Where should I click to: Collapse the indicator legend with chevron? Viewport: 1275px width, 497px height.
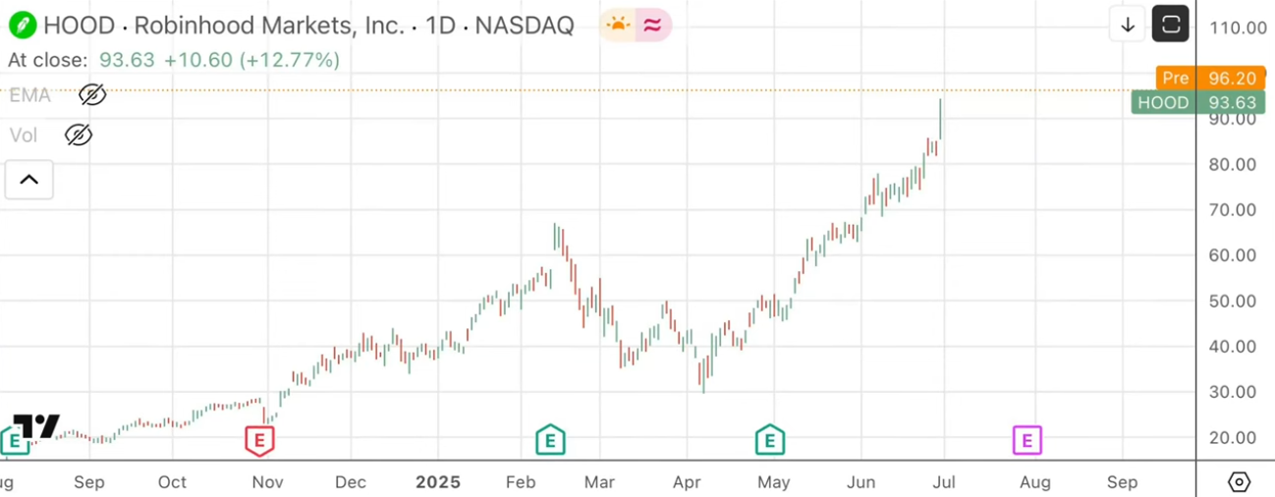(29, 180)
